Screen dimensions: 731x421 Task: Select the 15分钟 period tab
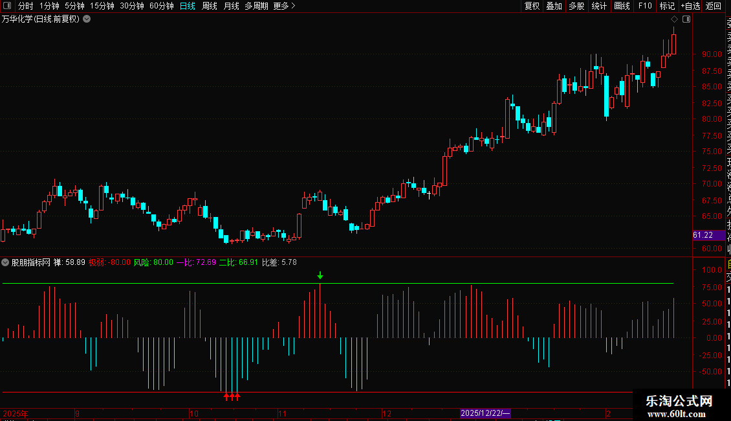[102, 6]
